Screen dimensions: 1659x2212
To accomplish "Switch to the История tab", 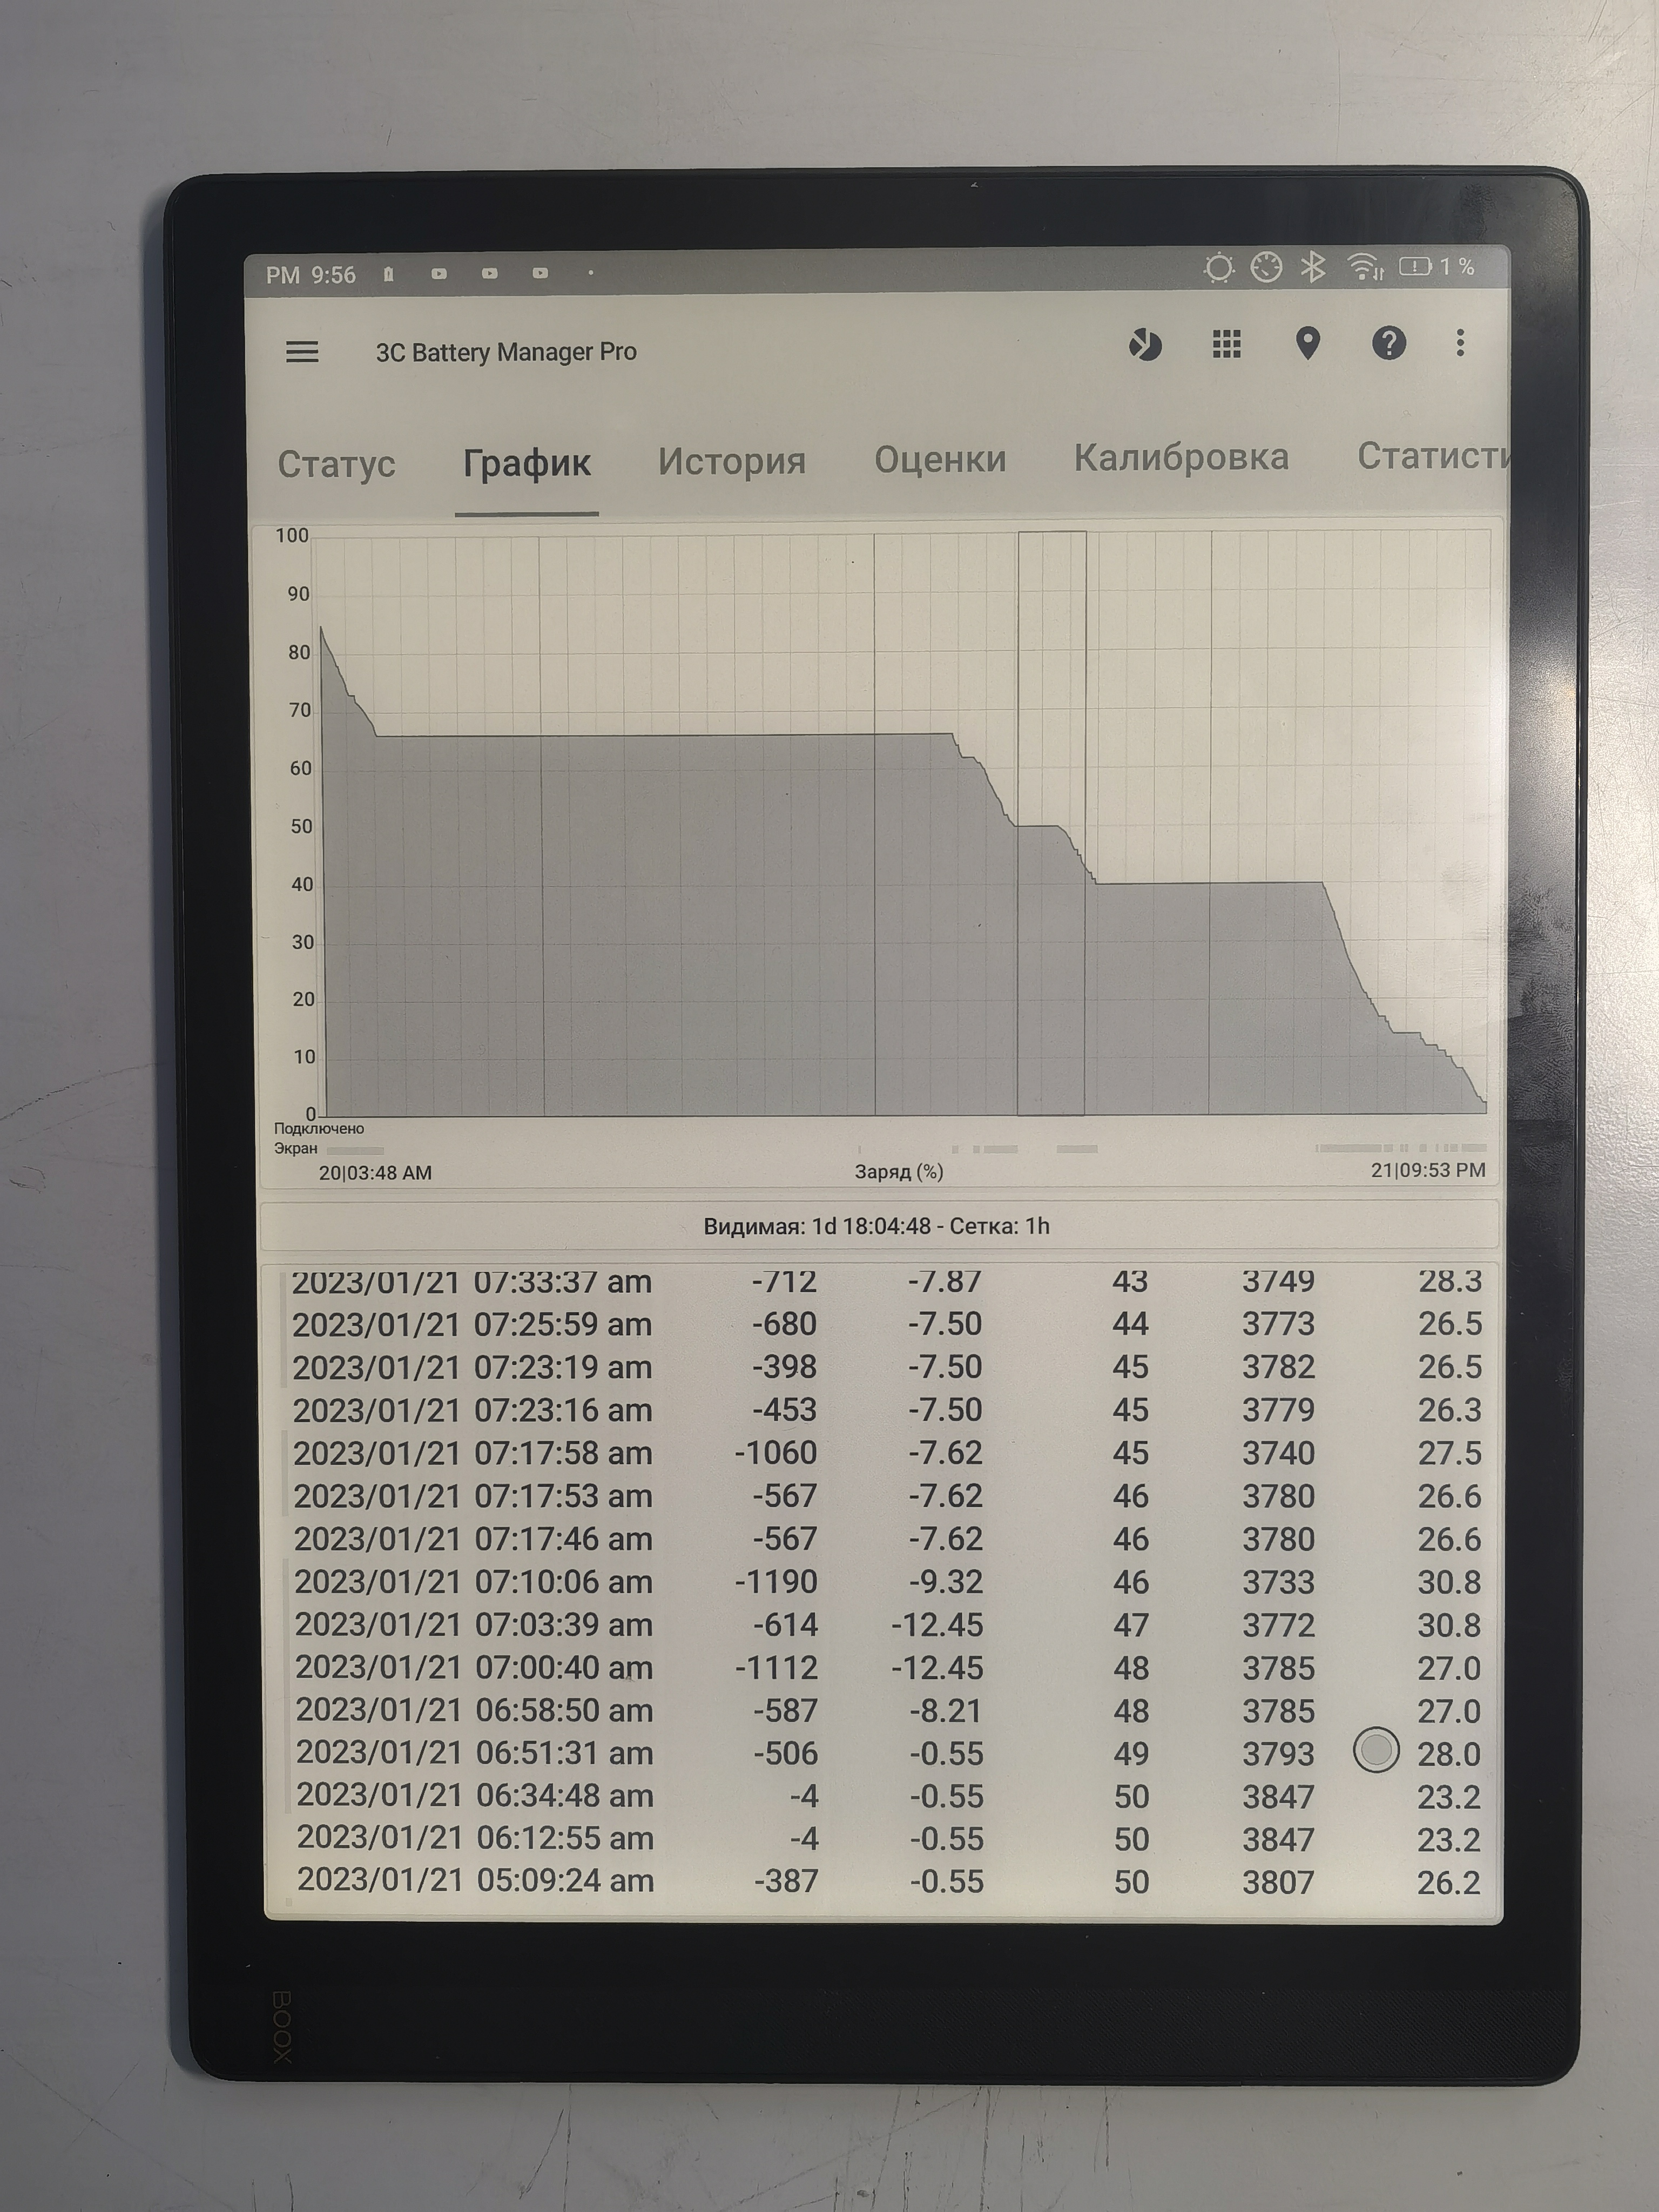I will coord(731,461).
